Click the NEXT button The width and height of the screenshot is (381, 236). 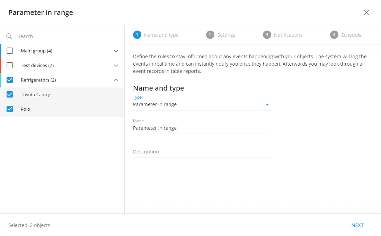tap(357, 225)
